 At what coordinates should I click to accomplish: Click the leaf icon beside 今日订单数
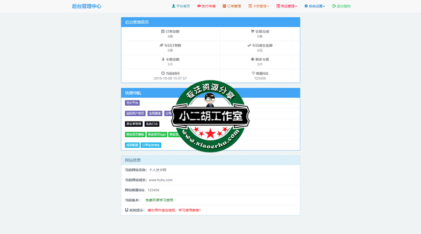click(x=162, y=45)
